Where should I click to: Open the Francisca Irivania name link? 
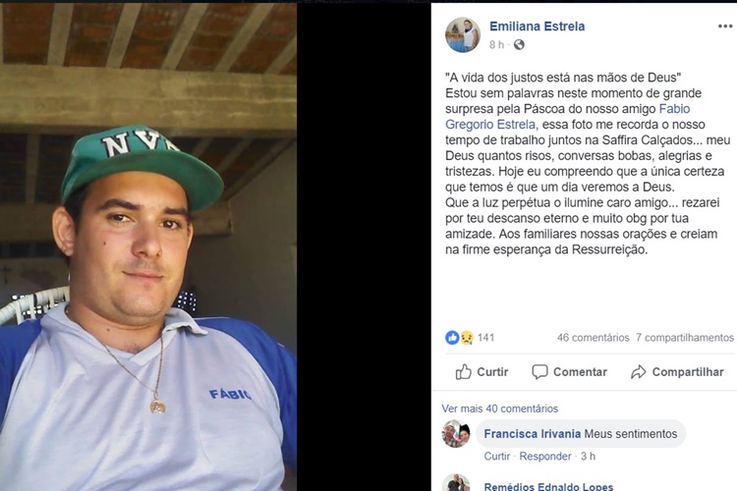(x=532, y=434)
